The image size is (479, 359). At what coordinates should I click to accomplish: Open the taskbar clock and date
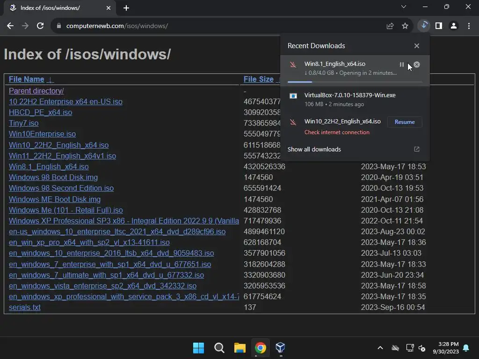446,348
